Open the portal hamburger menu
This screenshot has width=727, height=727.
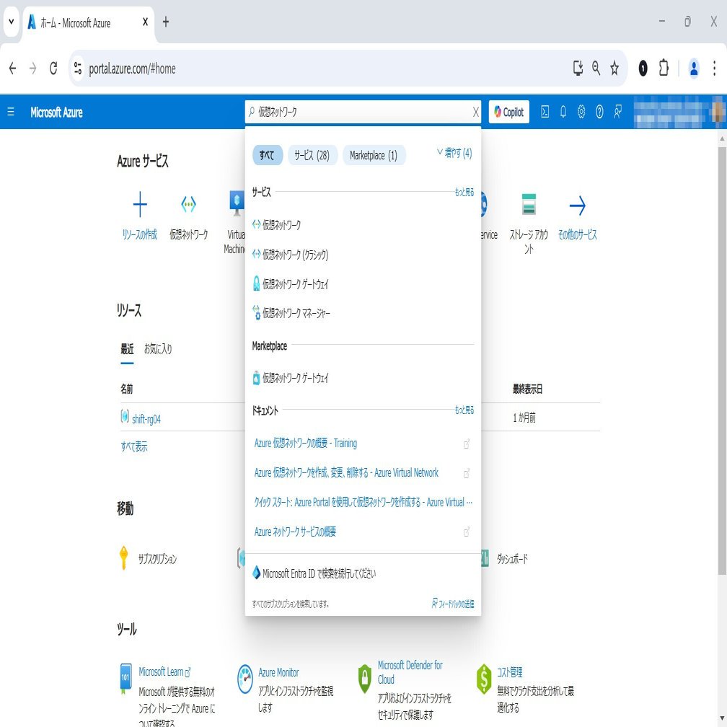point(10,112)
